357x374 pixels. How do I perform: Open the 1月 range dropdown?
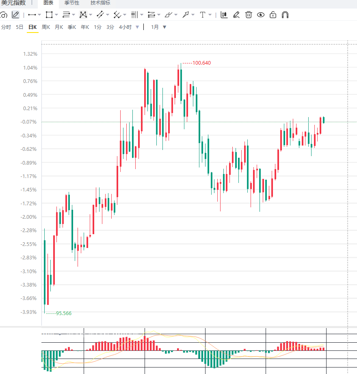pyautogui.click(x=158, y=27)
